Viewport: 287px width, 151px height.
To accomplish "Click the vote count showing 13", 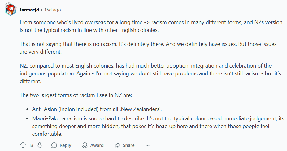I will pyautogui.click(x=31, y=145).
